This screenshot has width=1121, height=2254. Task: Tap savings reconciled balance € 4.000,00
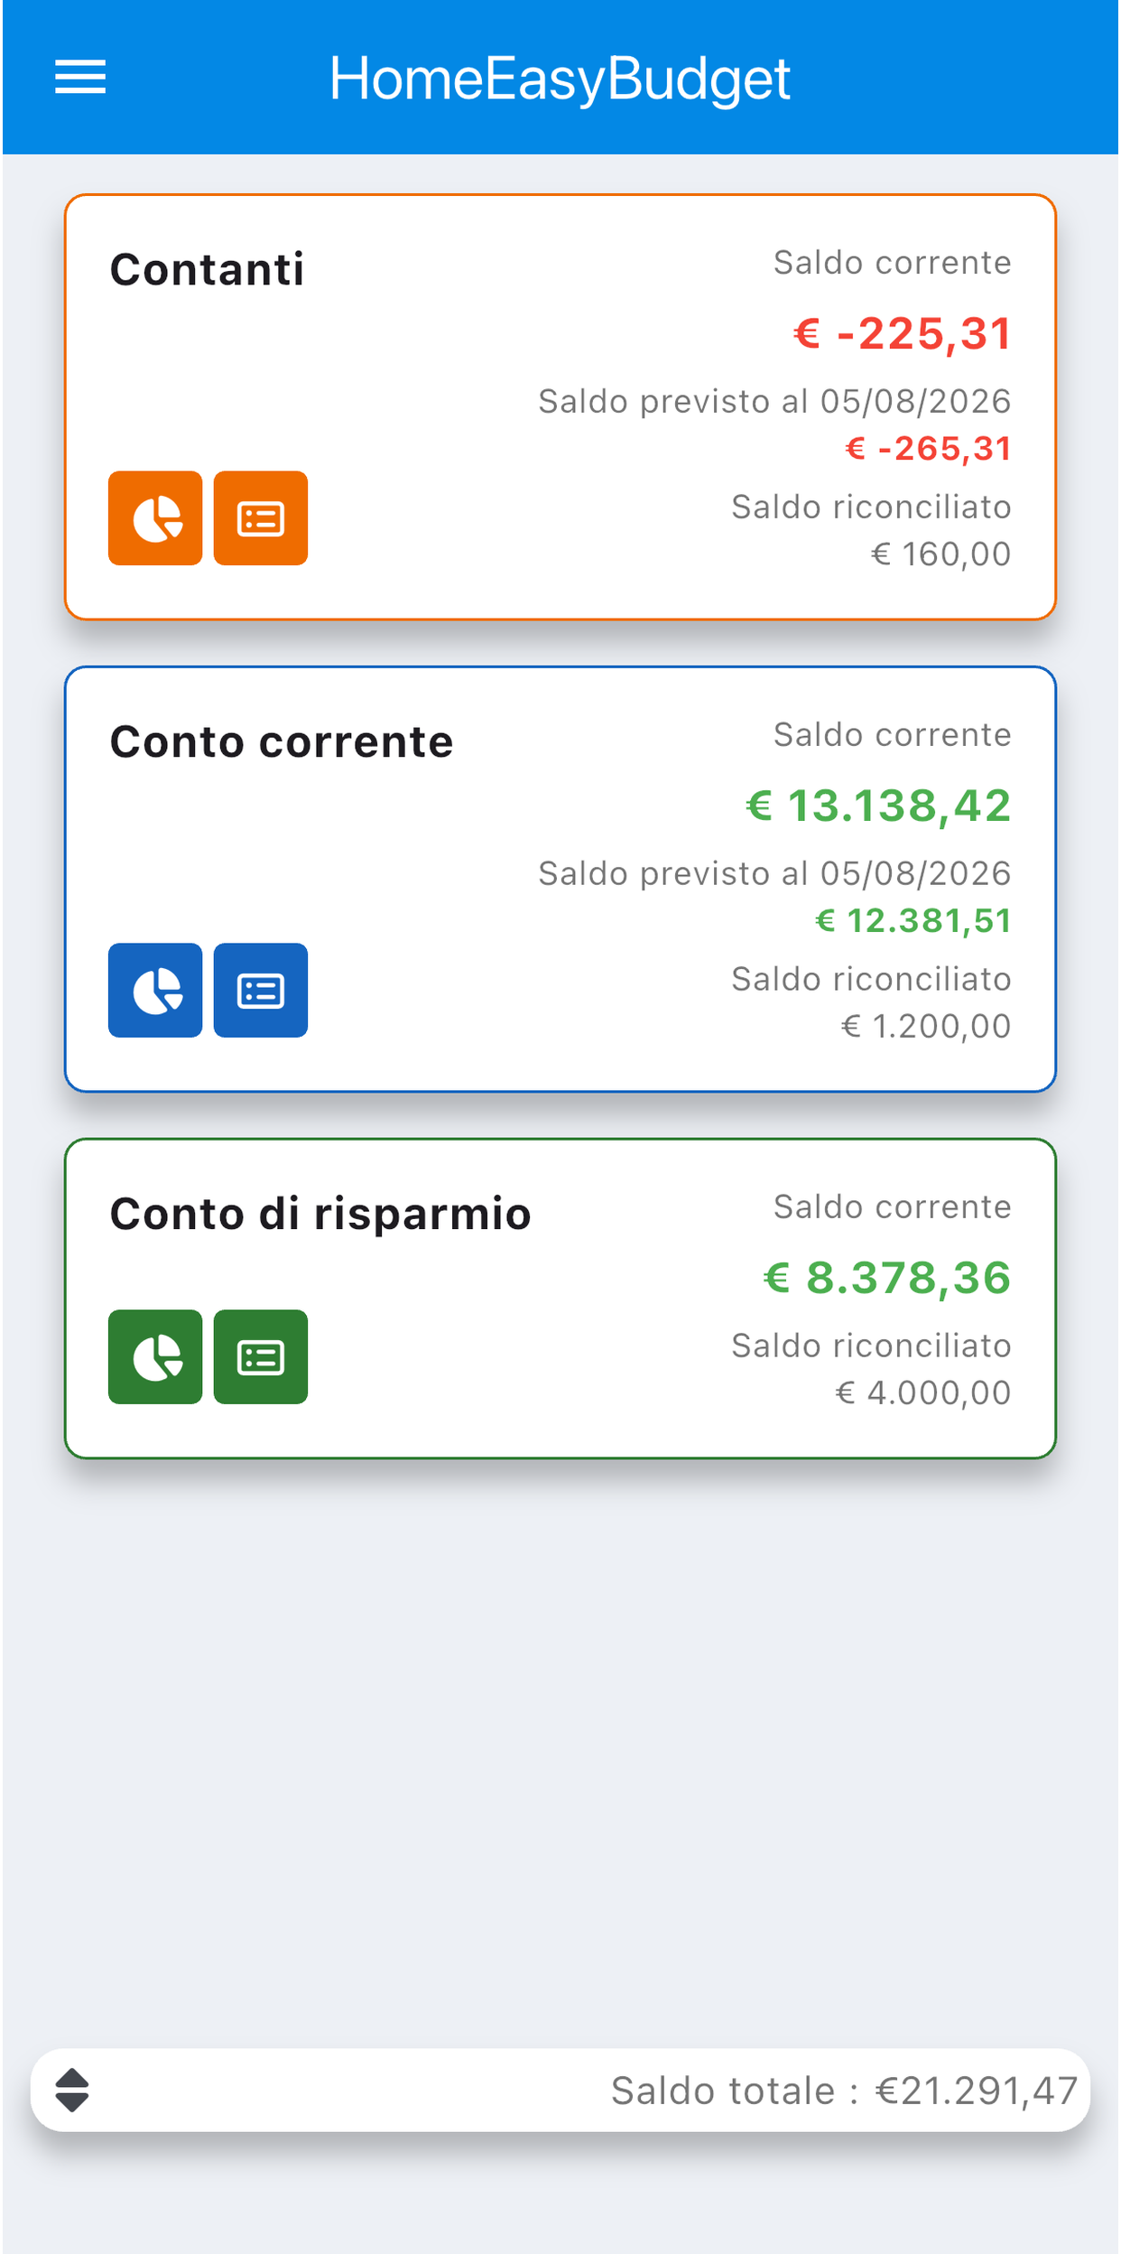(x=922, y=1393)
